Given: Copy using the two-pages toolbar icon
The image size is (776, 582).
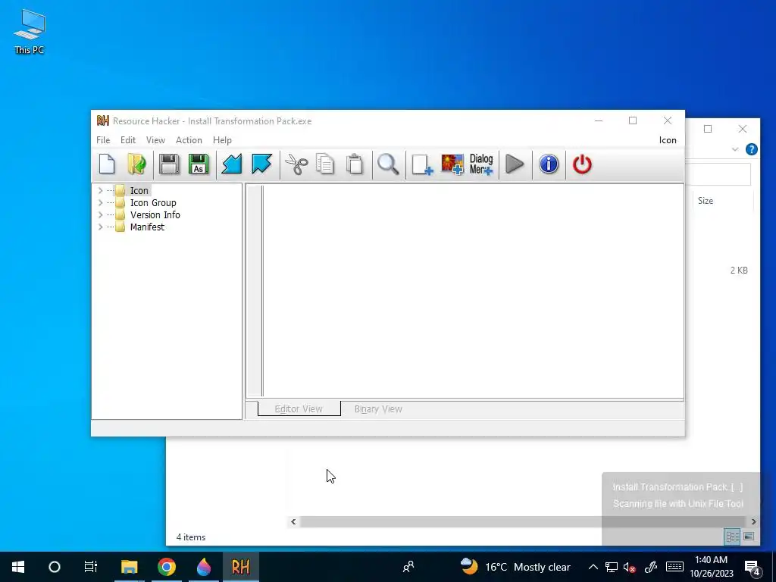Looking at the screenshot, I should 325,164.
